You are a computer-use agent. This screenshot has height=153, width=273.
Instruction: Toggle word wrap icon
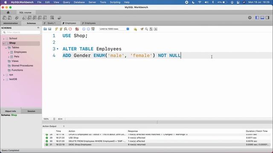[x=156, y=29]
